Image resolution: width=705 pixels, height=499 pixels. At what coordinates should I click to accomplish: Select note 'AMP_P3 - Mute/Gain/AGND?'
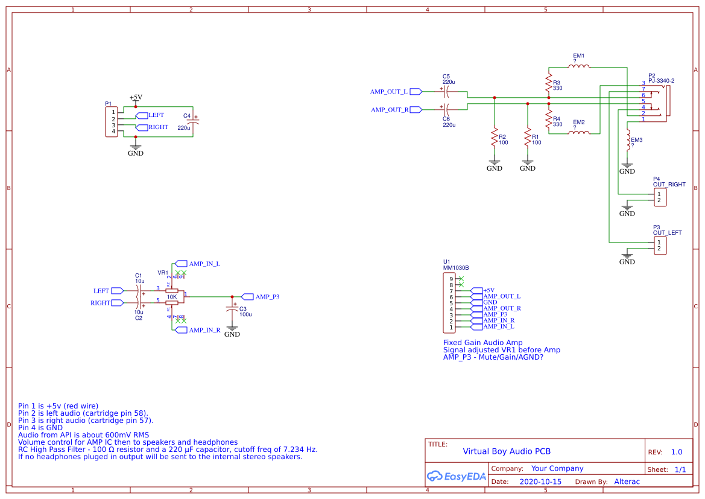pyautogui.click(x=493, y=357)
